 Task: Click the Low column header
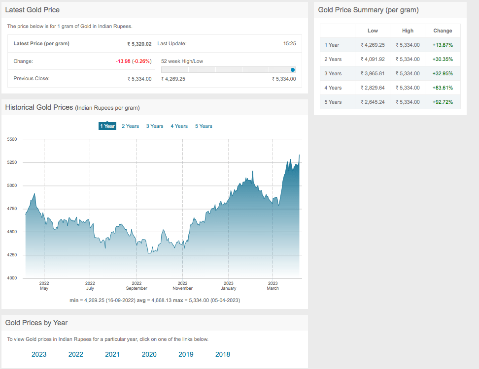[373, 31]
